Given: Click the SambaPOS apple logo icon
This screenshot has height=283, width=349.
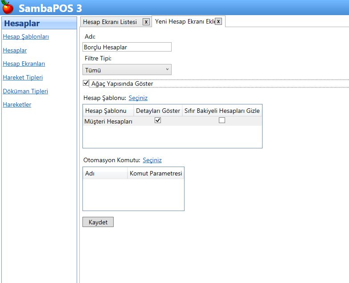Looking at the screenshot, I should pos(8,7).
